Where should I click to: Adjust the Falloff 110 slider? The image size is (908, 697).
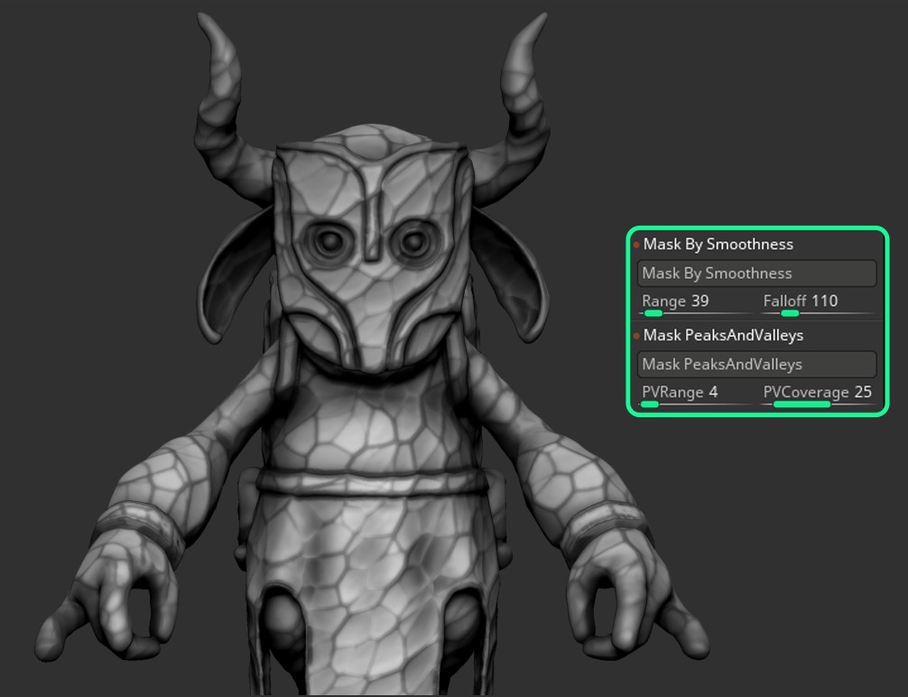point(818,305)
